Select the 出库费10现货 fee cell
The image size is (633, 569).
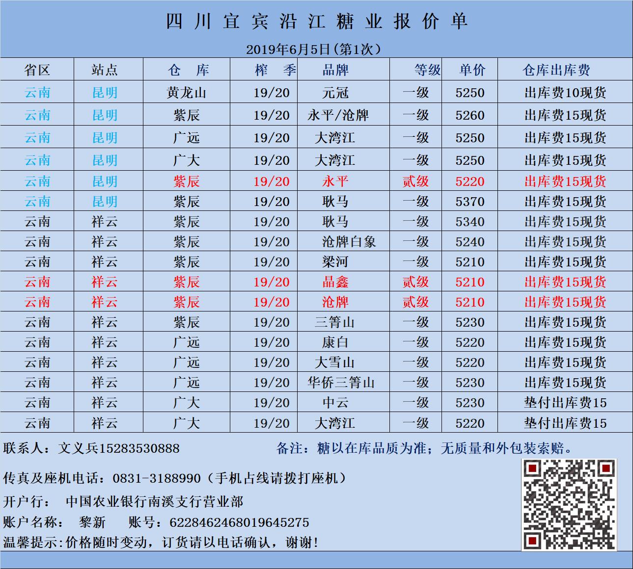click(x=565, y=93)
